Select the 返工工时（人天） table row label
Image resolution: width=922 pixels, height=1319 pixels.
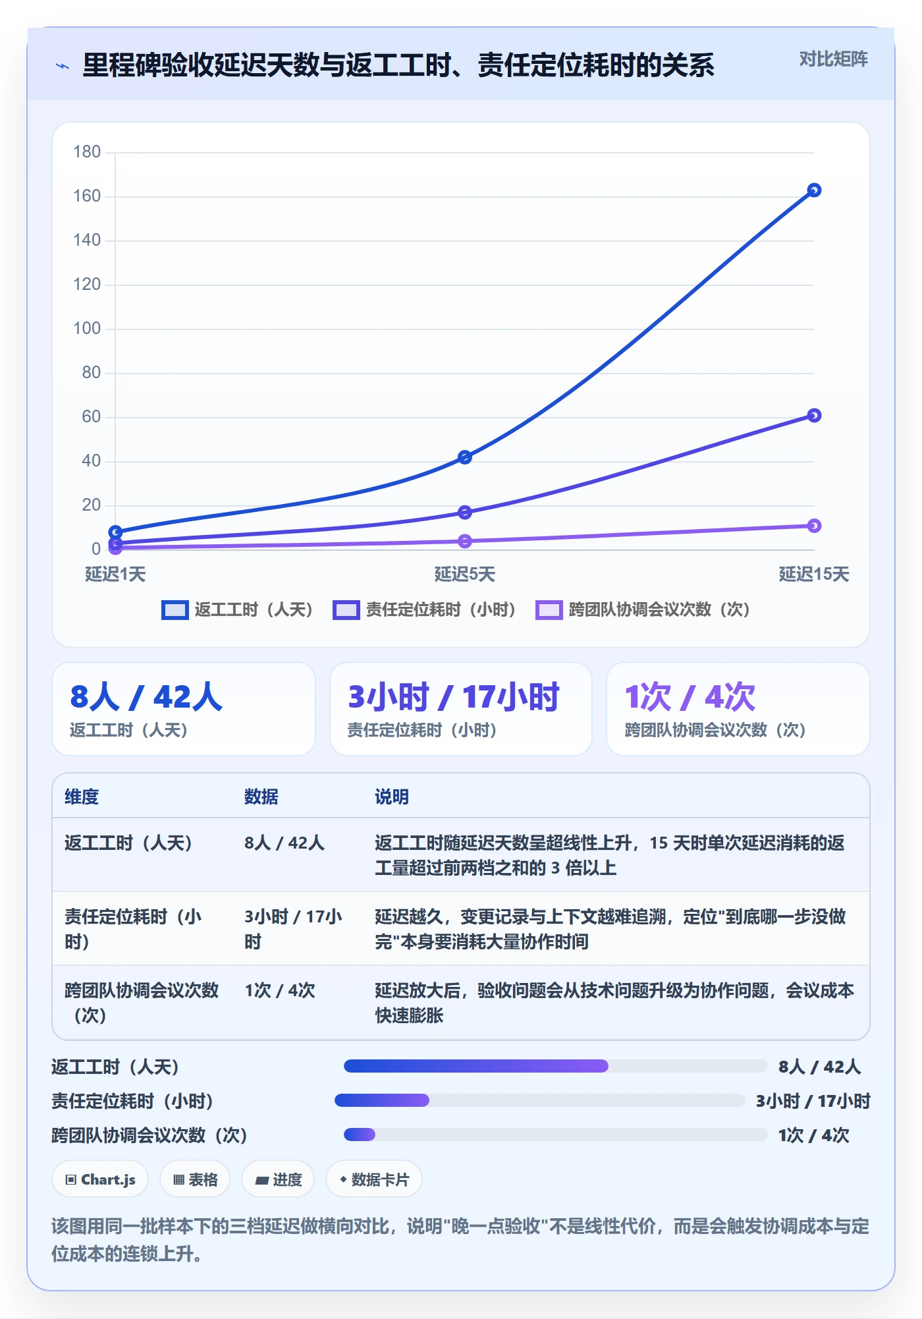coord(128,843)
